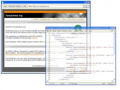Click ConTEXT editor vertical scrollbar down arrow

tap(114, 79)
